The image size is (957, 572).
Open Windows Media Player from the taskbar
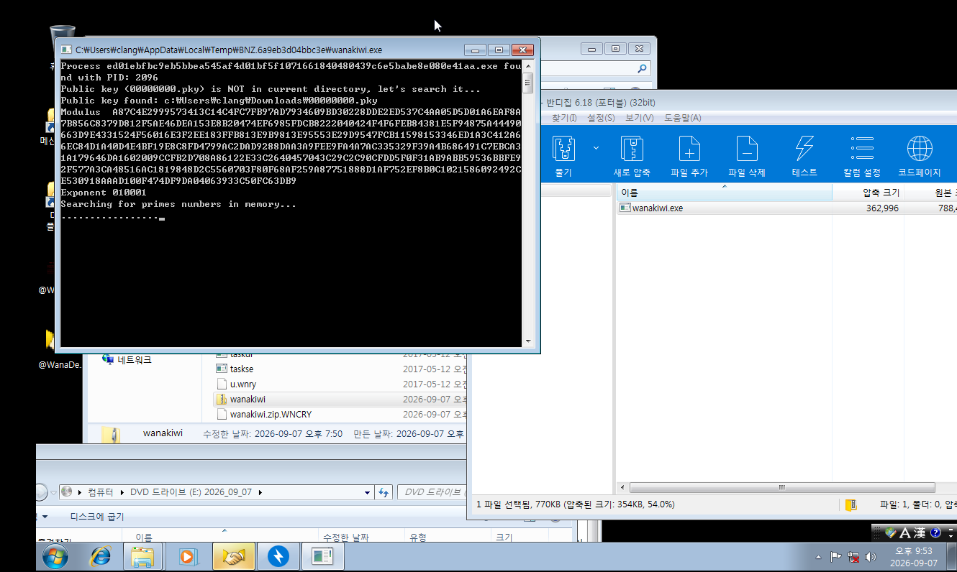tap(187, 556)
